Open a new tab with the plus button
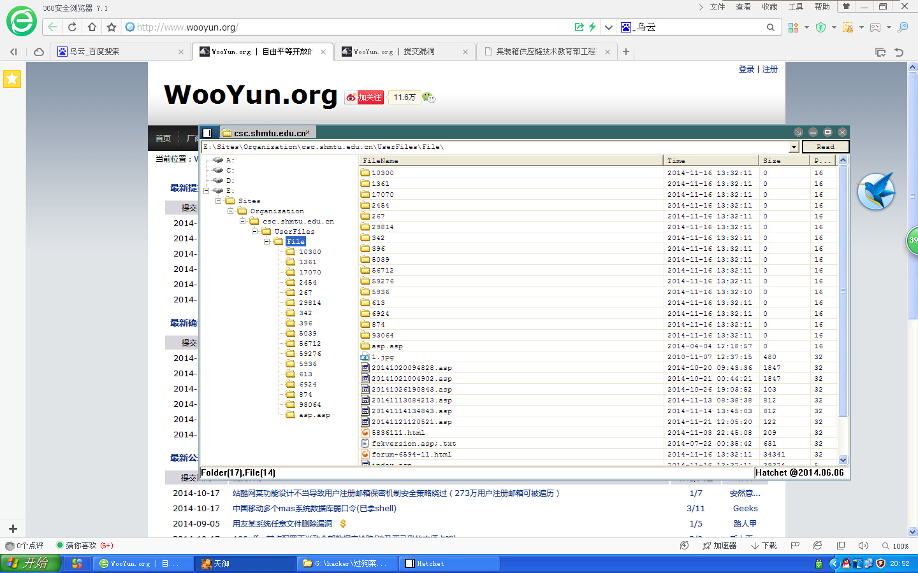 [626, 52]
